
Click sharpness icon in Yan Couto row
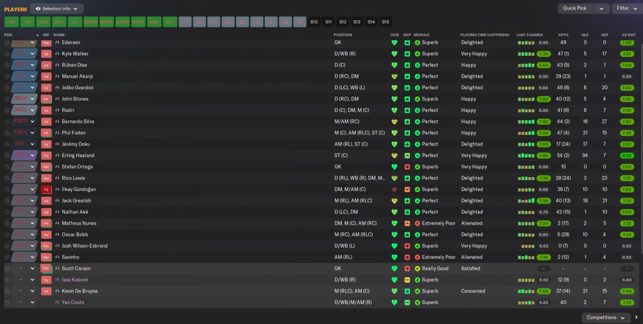tap(407, 302)
